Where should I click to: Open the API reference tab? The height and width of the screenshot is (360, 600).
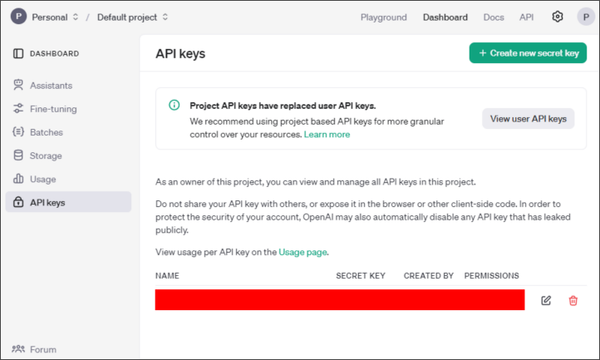[526, 17]
